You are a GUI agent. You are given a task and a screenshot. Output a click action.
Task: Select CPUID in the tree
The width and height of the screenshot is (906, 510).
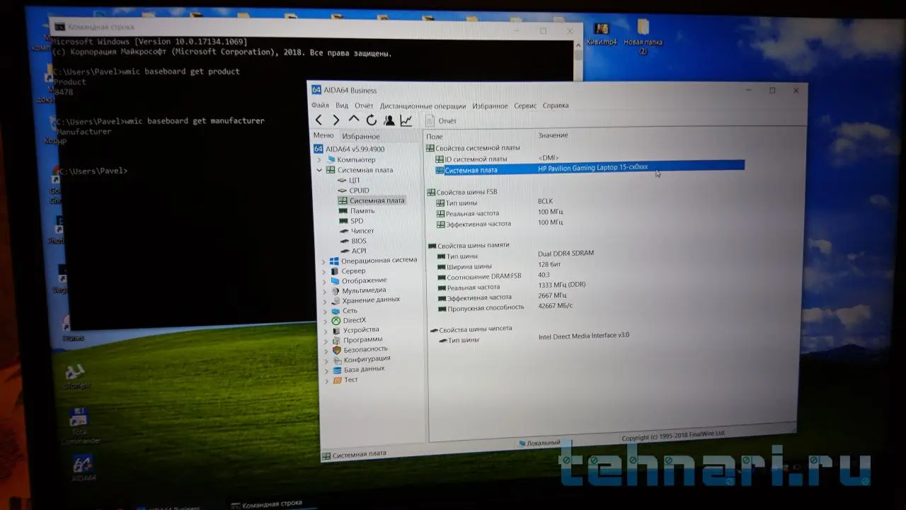click(353, 191)
